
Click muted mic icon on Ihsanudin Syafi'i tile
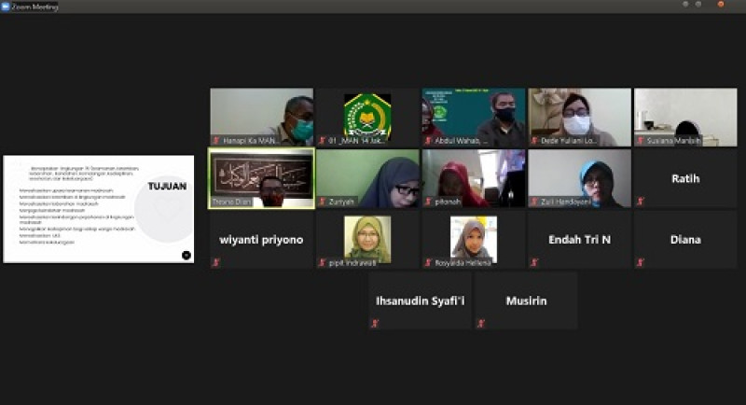pos(375,324)
